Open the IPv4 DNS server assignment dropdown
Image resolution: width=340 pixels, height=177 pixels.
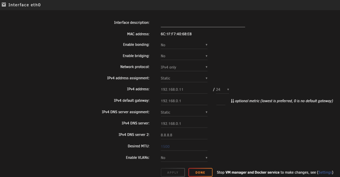[184, 112]
